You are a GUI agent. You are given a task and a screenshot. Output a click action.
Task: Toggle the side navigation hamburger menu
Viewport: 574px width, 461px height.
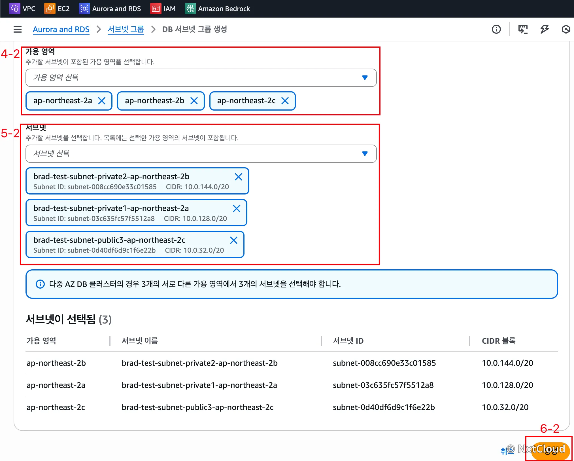(18, 29)
